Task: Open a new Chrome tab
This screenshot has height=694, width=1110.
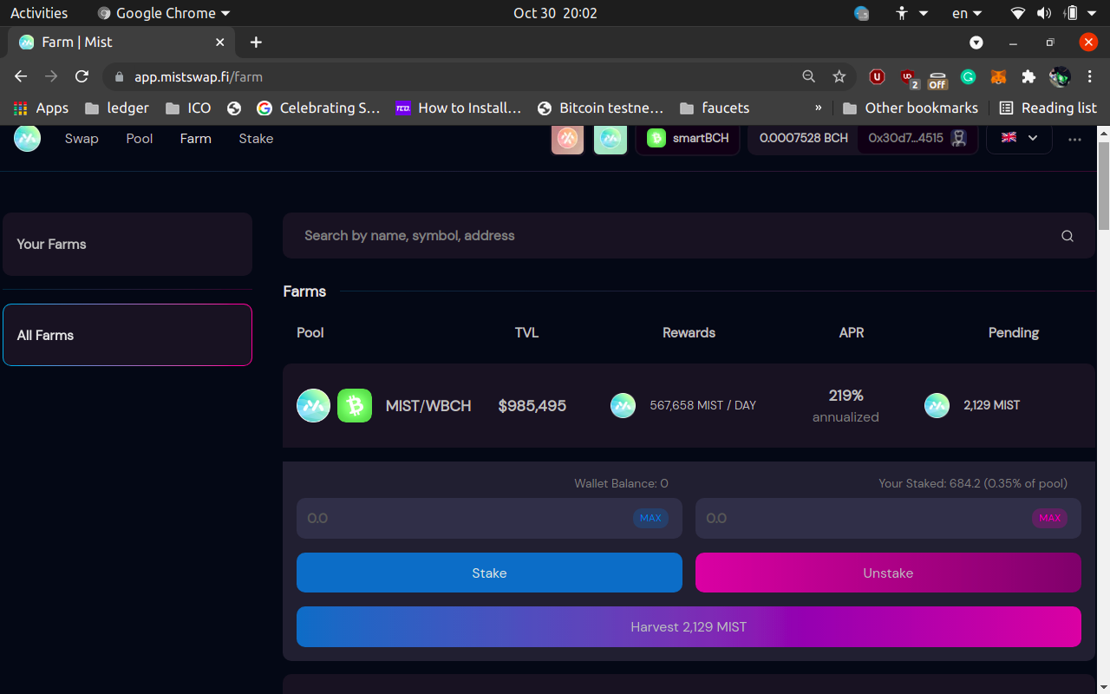Action: pos(256,42)
